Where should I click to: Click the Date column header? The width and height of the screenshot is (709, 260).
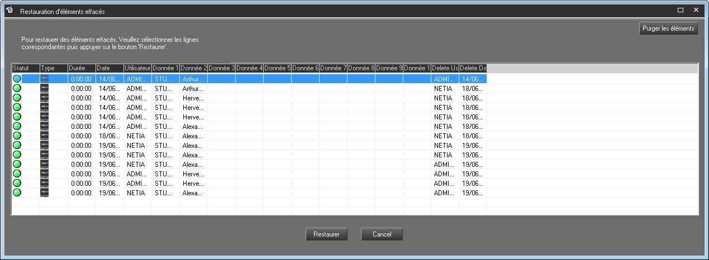click(x=110, y=68)
